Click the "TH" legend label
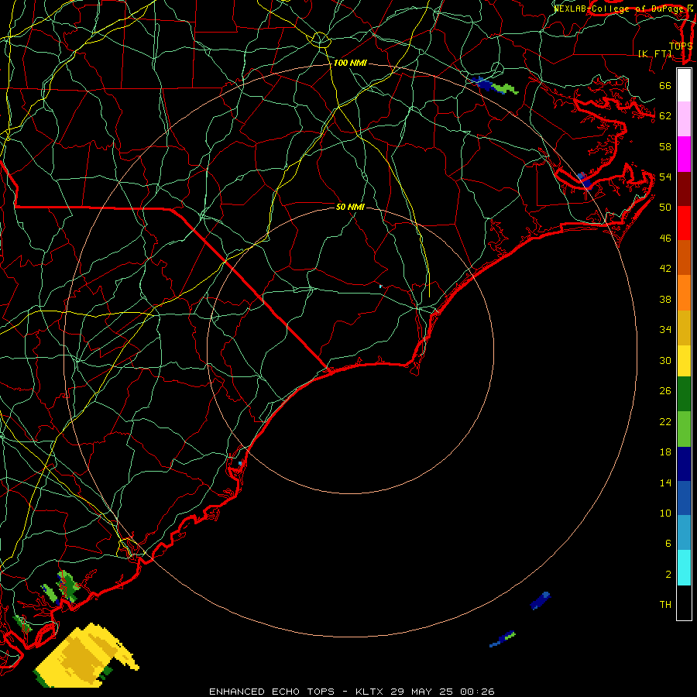The height and width of the screenshot is (697, 697). pos(665,605)
